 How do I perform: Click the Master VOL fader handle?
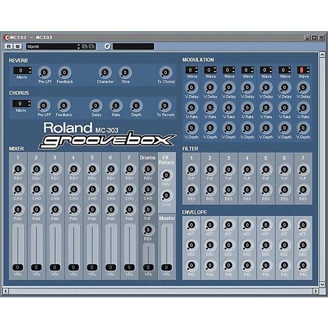[167, 267]
